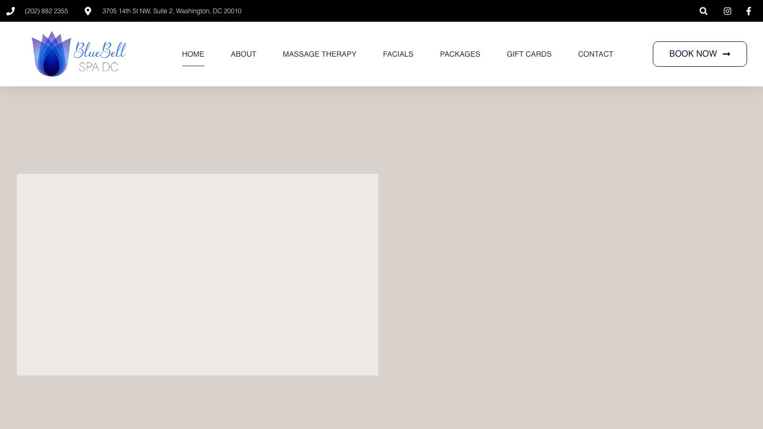
Task: Click the "BlueBell SPA DC" logo text
Action: [100, 56]
